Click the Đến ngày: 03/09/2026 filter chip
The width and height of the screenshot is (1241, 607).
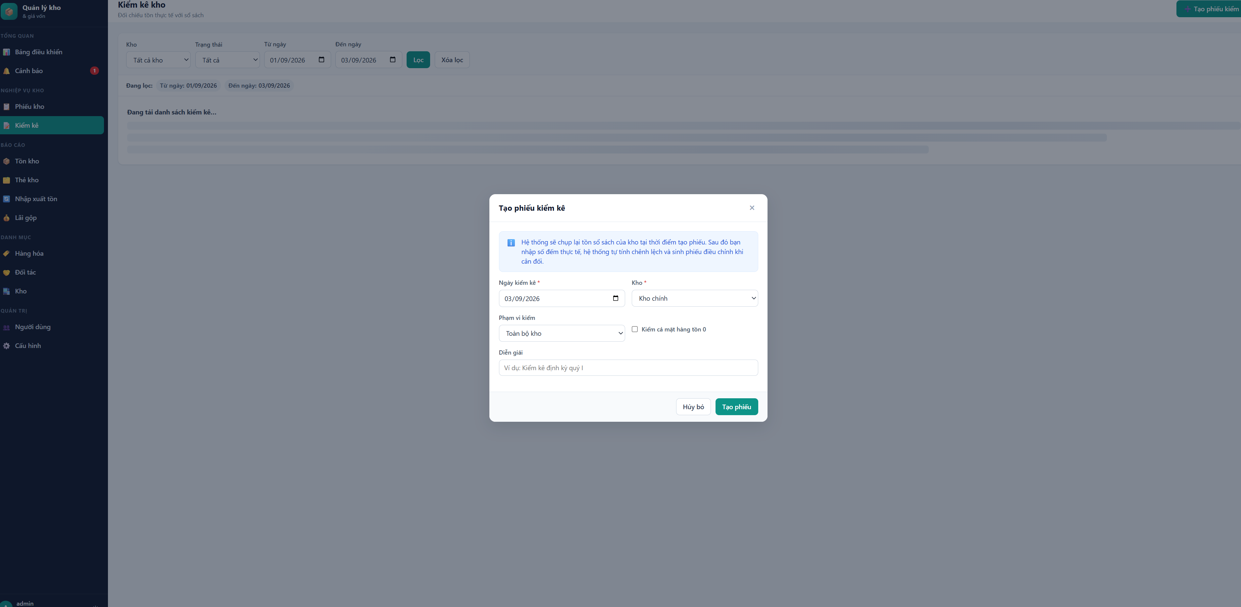pos(259,86)
